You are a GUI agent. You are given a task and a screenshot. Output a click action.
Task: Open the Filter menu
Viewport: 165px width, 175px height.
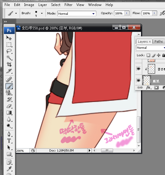pyautogui.click(x=68, y=5)
